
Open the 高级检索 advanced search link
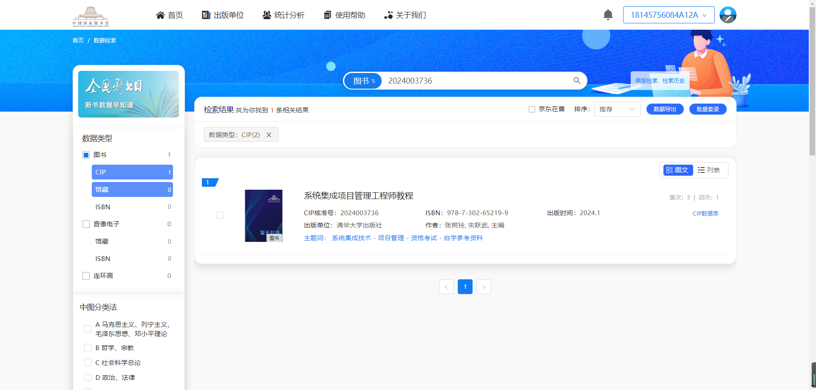[646, 81]
